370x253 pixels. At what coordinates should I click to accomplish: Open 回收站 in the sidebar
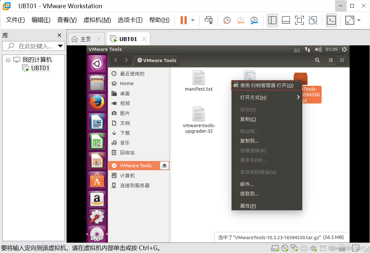pos(139,152)
